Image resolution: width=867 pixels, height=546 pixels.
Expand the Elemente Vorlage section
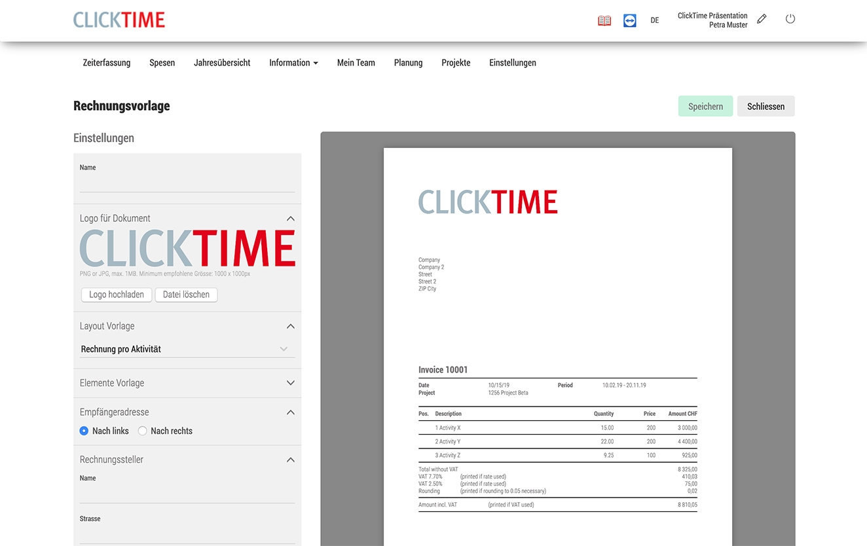coord(291,383)
